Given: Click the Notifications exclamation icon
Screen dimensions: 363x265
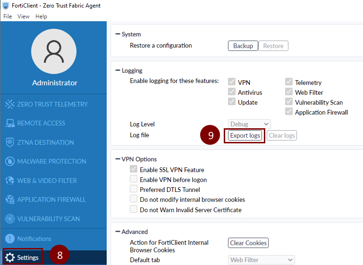Looking at the screenshot, I should [x=10, y=239].
